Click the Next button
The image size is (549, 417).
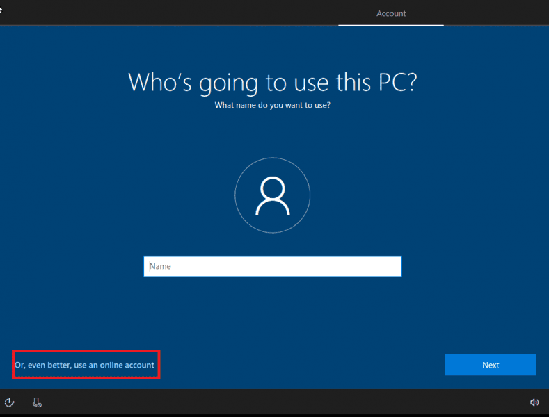[490, 365]
